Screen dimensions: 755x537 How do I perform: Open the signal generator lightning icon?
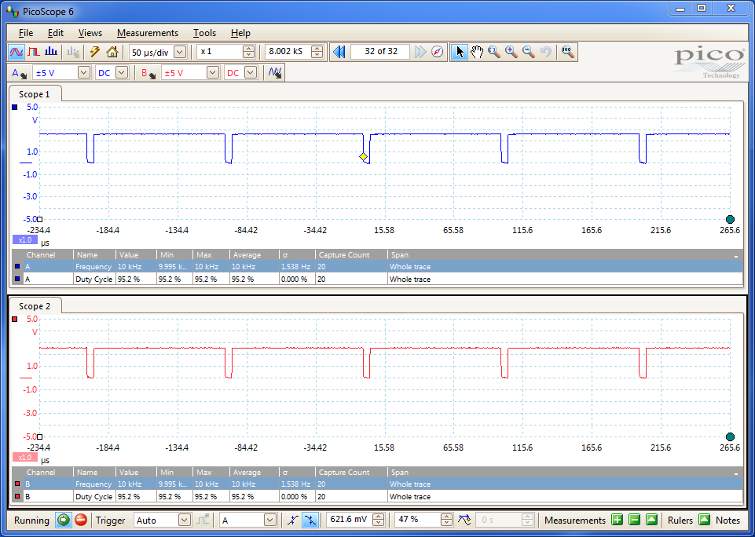[95, 52]
